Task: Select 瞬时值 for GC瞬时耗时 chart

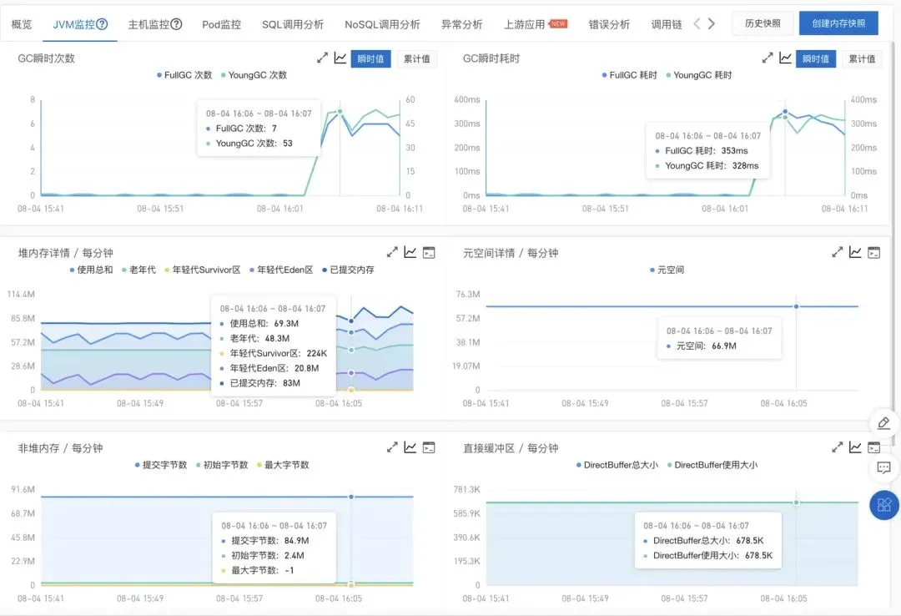Action: pyautogui.click(x=816, y=58)
